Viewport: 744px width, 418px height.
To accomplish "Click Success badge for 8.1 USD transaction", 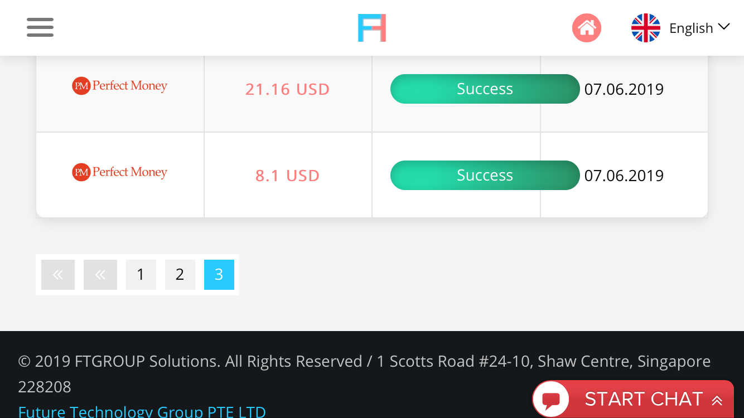I will tap(485, 175).
